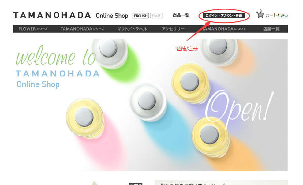303x185 pixels.
Task: Open the shopping cart icon
Action: click(x=260, y=15)
